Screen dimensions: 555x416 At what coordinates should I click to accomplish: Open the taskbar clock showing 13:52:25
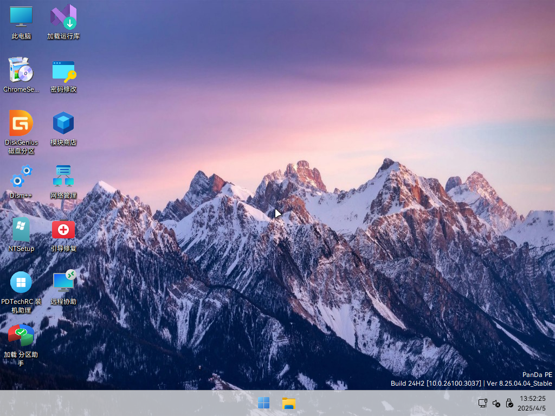tap(532, 398)
